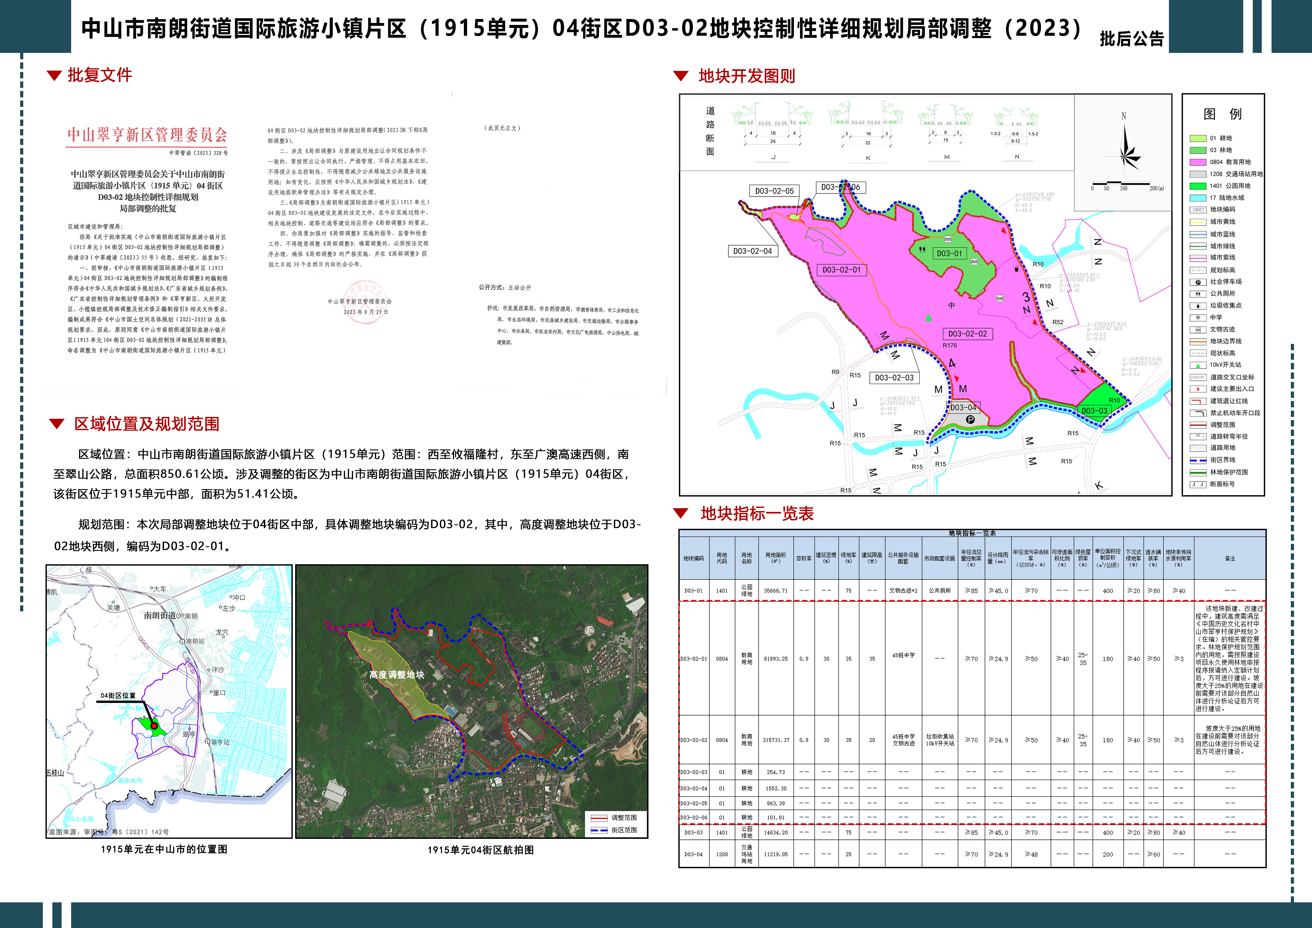Click the 备注 table column header
This screenshot has width=1312, height=928.
pos(1230,558)
